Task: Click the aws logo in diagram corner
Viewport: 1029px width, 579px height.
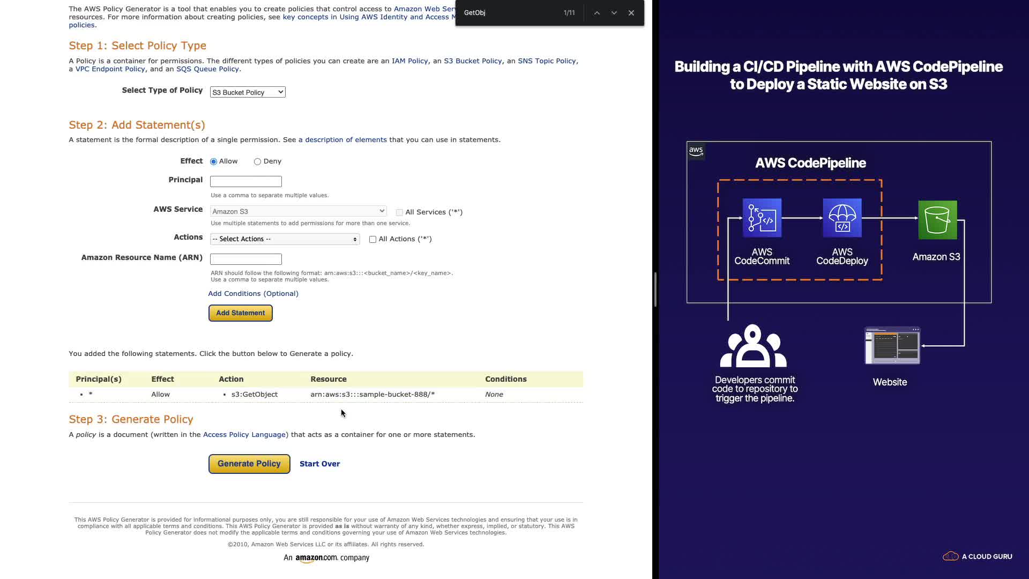Action: [x=696, y=151]
